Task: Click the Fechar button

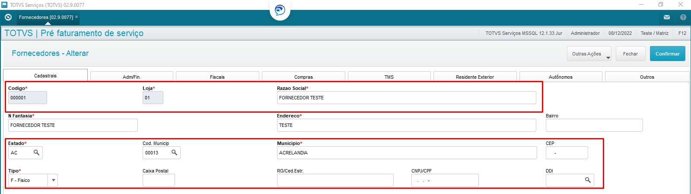Action: click(630, 54)
